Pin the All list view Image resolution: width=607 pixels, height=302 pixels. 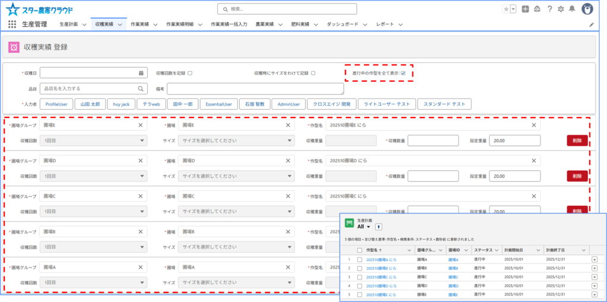[379, 227]
